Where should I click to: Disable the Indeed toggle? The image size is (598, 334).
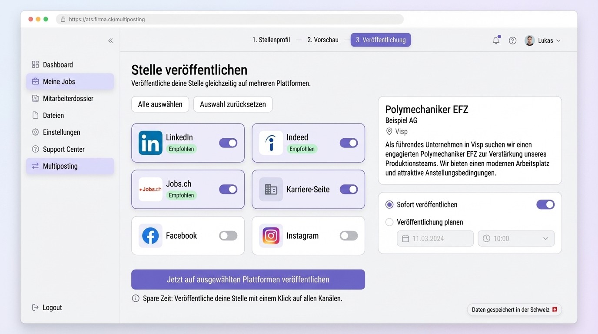349,143
